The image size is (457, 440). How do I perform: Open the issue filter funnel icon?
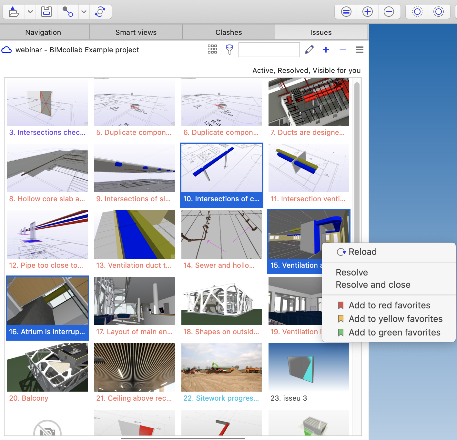[x=229, y=49]
